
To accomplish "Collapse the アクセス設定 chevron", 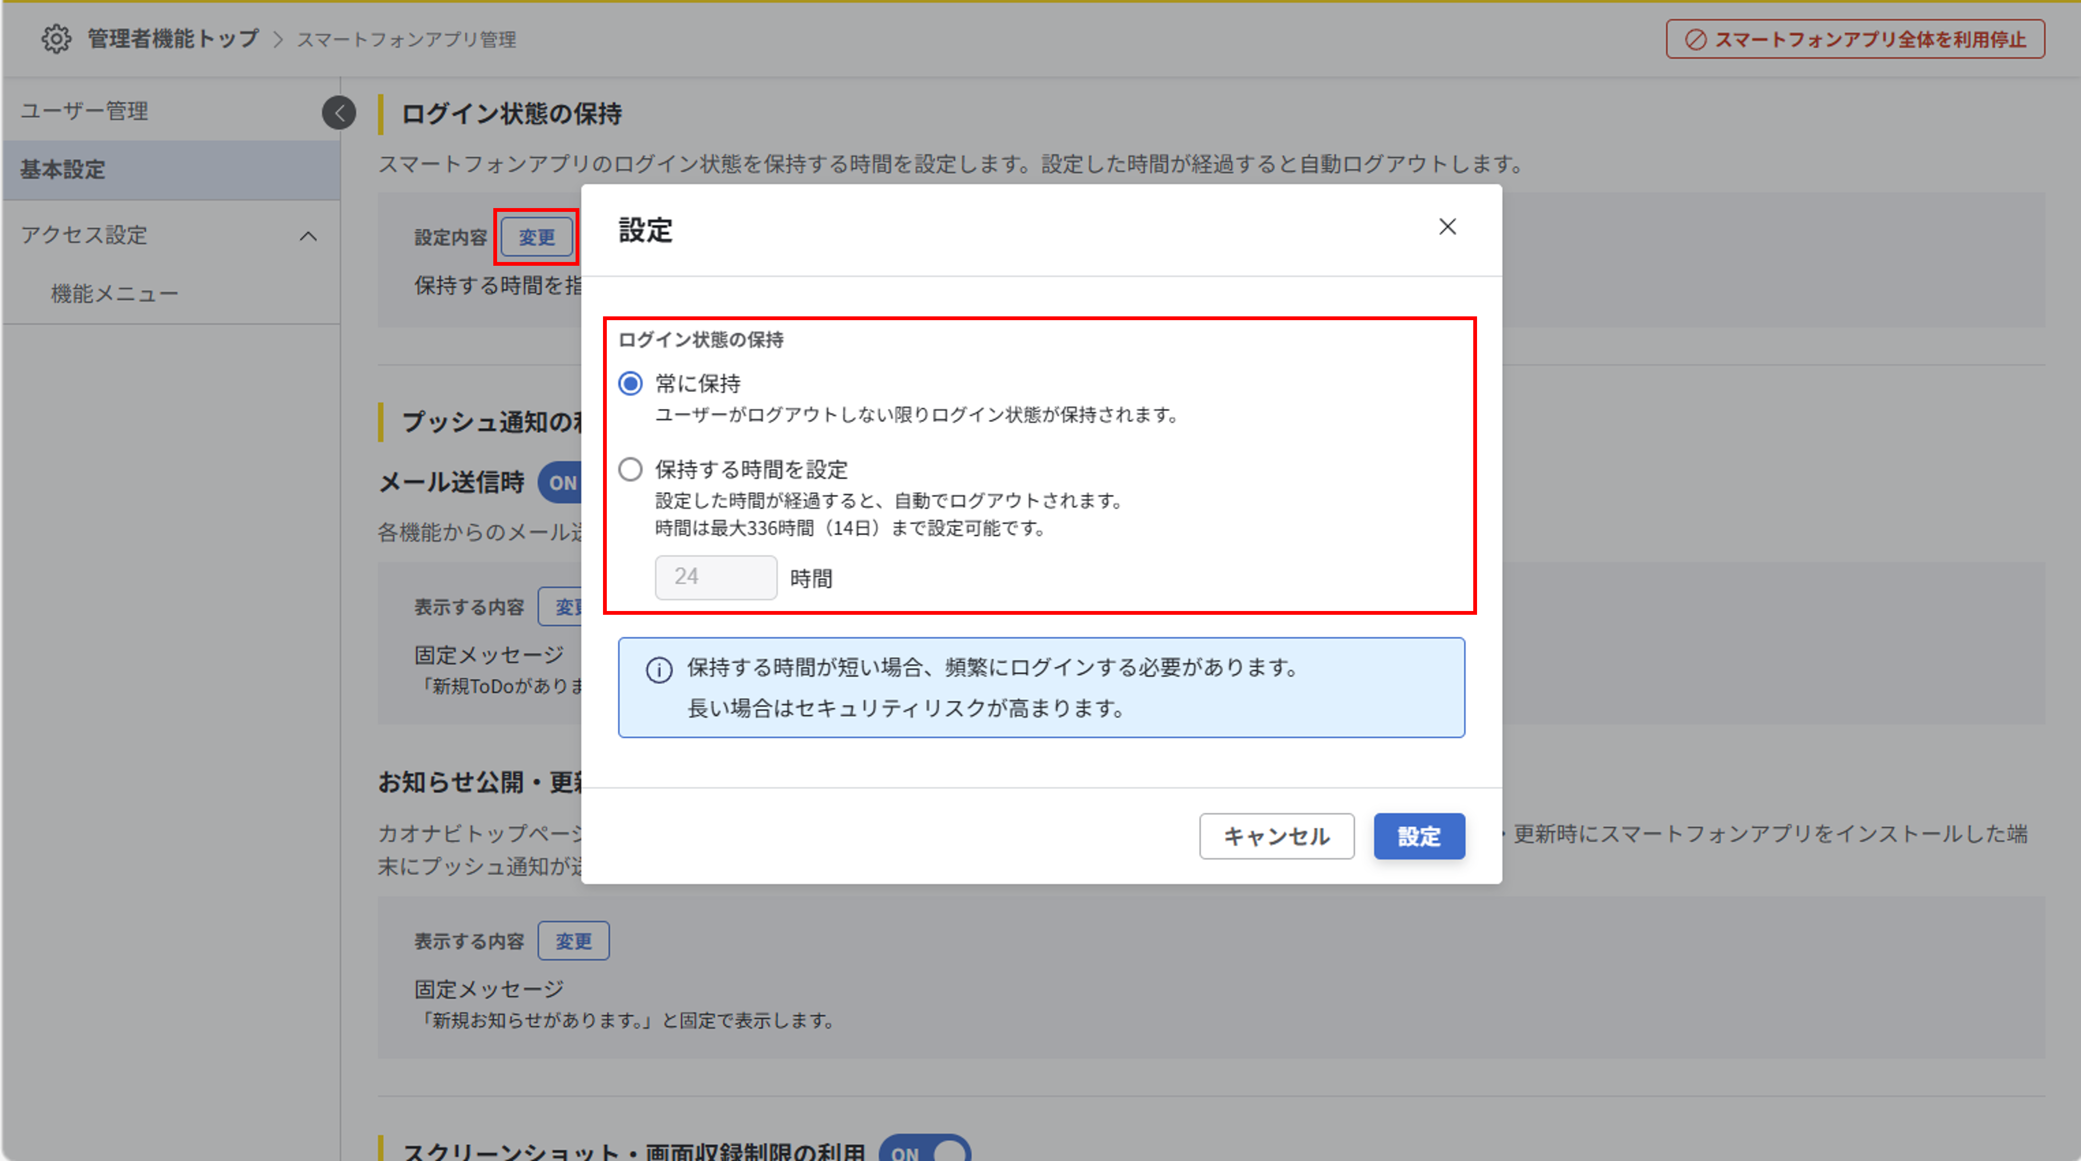I will [308, 236].
